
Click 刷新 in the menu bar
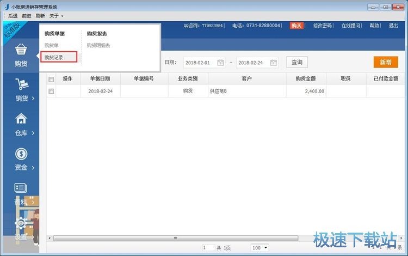point(40,16)
